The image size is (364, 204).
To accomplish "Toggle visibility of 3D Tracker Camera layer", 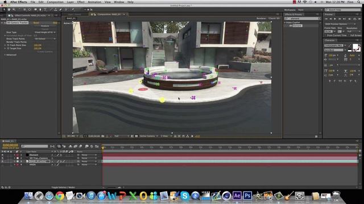I will (2, 158).
